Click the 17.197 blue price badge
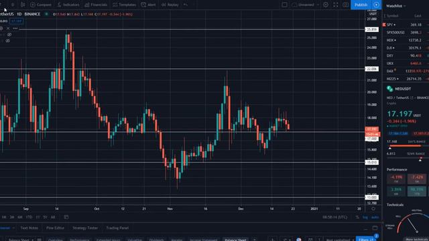The image size is (429, 241). [x=16, y=21]
